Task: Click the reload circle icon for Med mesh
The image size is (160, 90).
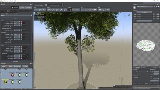Action: point(156,16)
